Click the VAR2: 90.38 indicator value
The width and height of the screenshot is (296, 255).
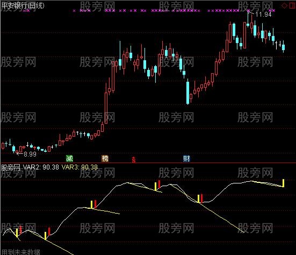[x=41, y=167]
